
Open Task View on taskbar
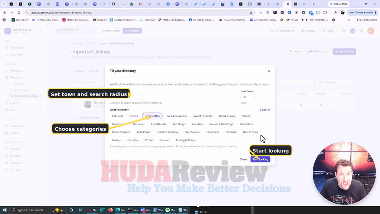click(81, 210)
